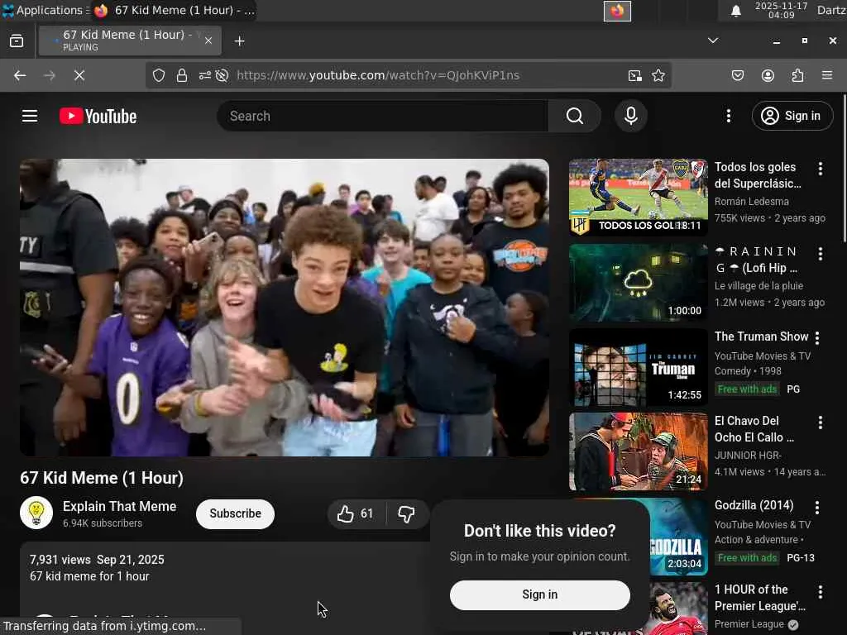The width and height of the screenshot is (847, 635).
Task: Open site permissions icon in address bar
Action: (205, 75)
